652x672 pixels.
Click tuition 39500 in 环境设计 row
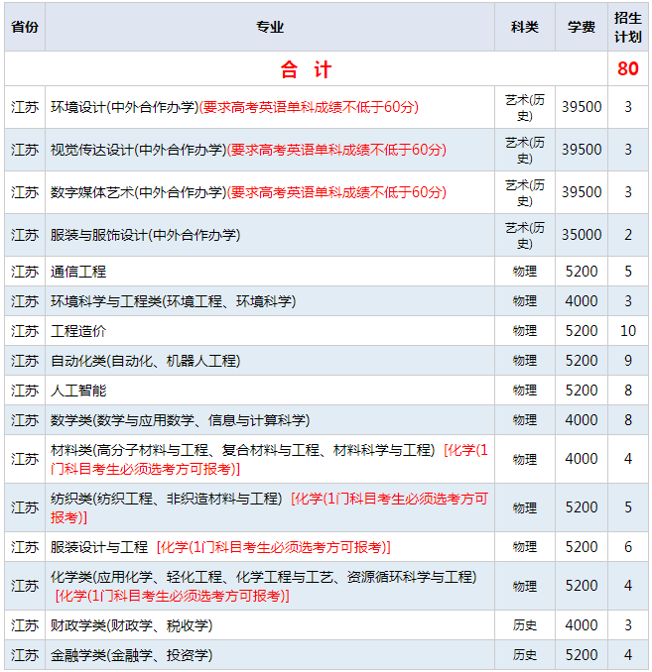pos(582,107)
